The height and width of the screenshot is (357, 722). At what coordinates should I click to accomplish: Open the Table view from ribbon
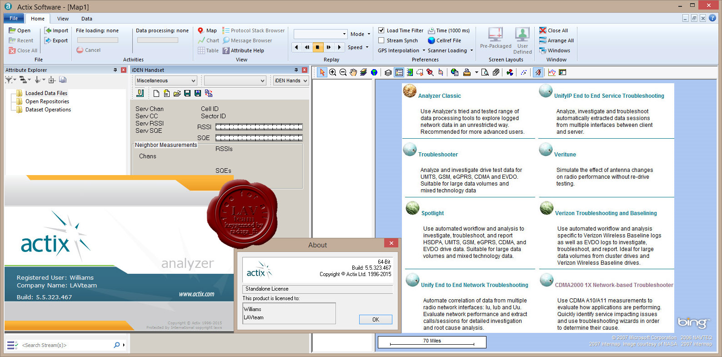click(x=208, y=50)
